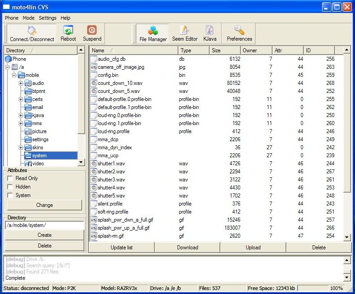Click the /a drive icon in tree
The image size is (355, 294).
[15, 67]
